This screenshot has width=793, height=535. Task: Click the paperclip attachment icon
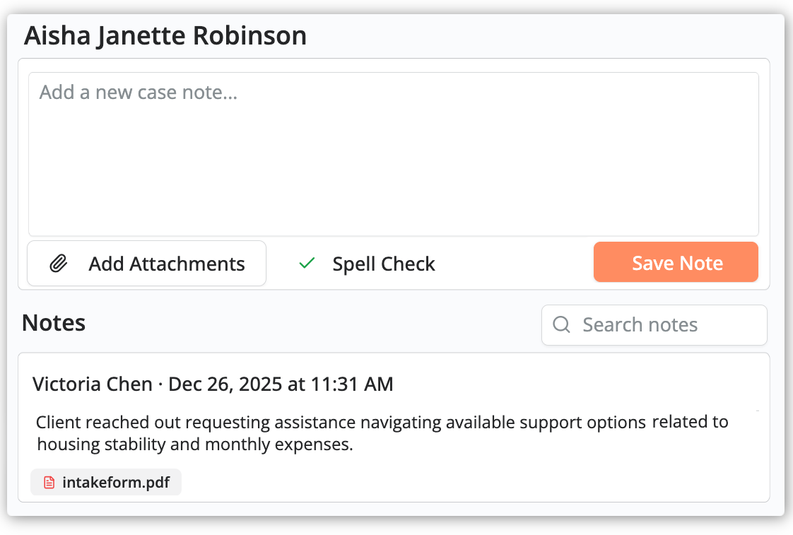[x=58, y=263]
